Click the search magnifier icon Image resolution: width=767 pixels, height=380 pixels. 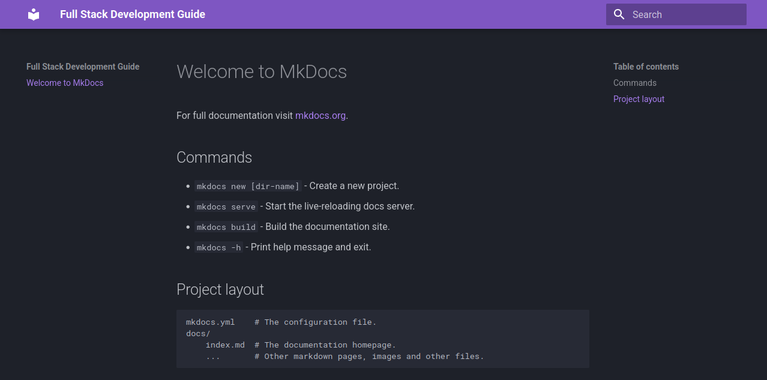(x=619, y=14)
